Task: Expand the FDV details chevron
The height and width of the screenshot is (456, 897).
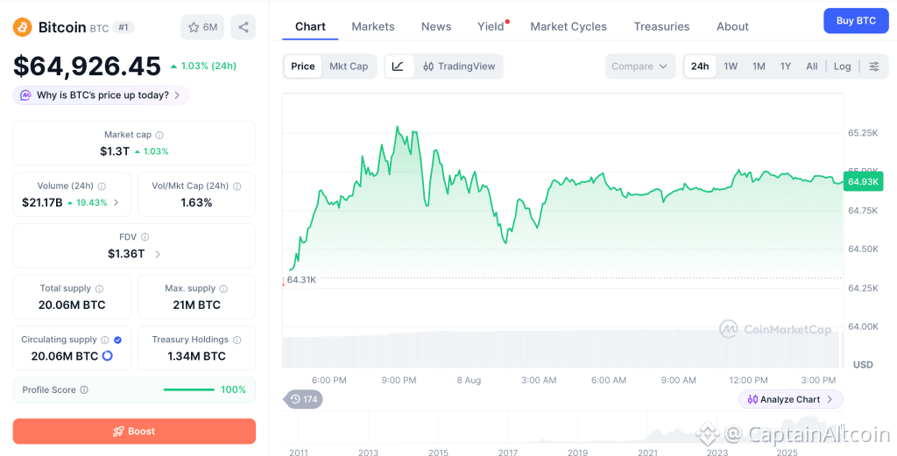Action: point(158,255)
